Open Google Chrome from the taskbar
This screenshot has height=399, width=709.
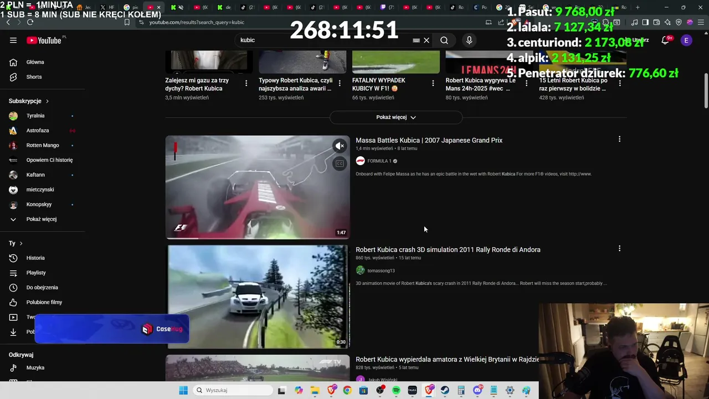(347, 390)
